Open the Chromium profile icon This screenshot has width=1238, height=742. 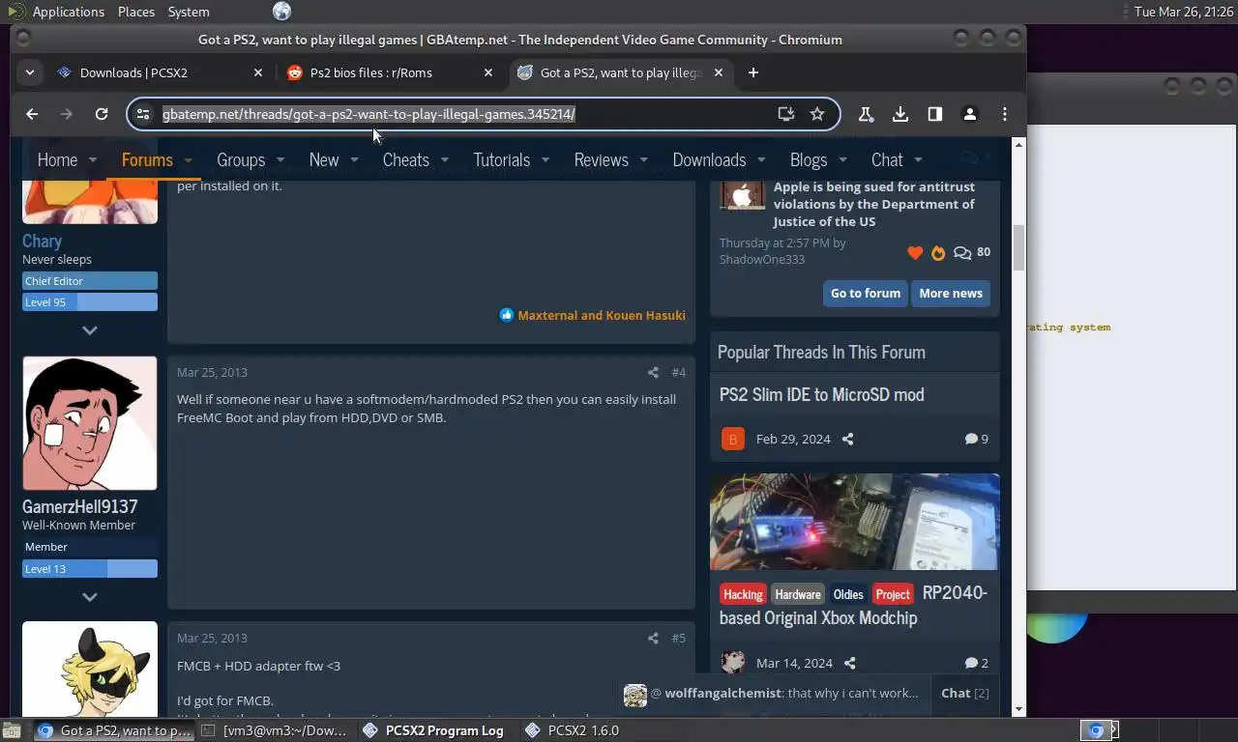pos(970,114)
